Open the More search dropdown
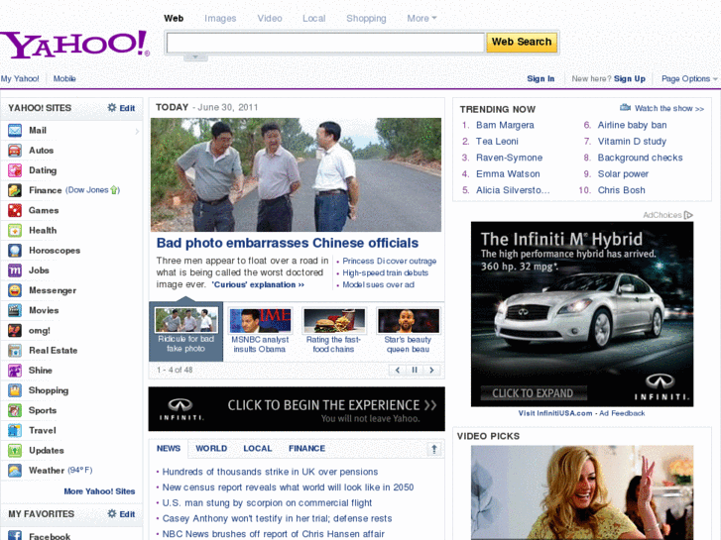This screenshot has width=721, height=540. [421, 19]
